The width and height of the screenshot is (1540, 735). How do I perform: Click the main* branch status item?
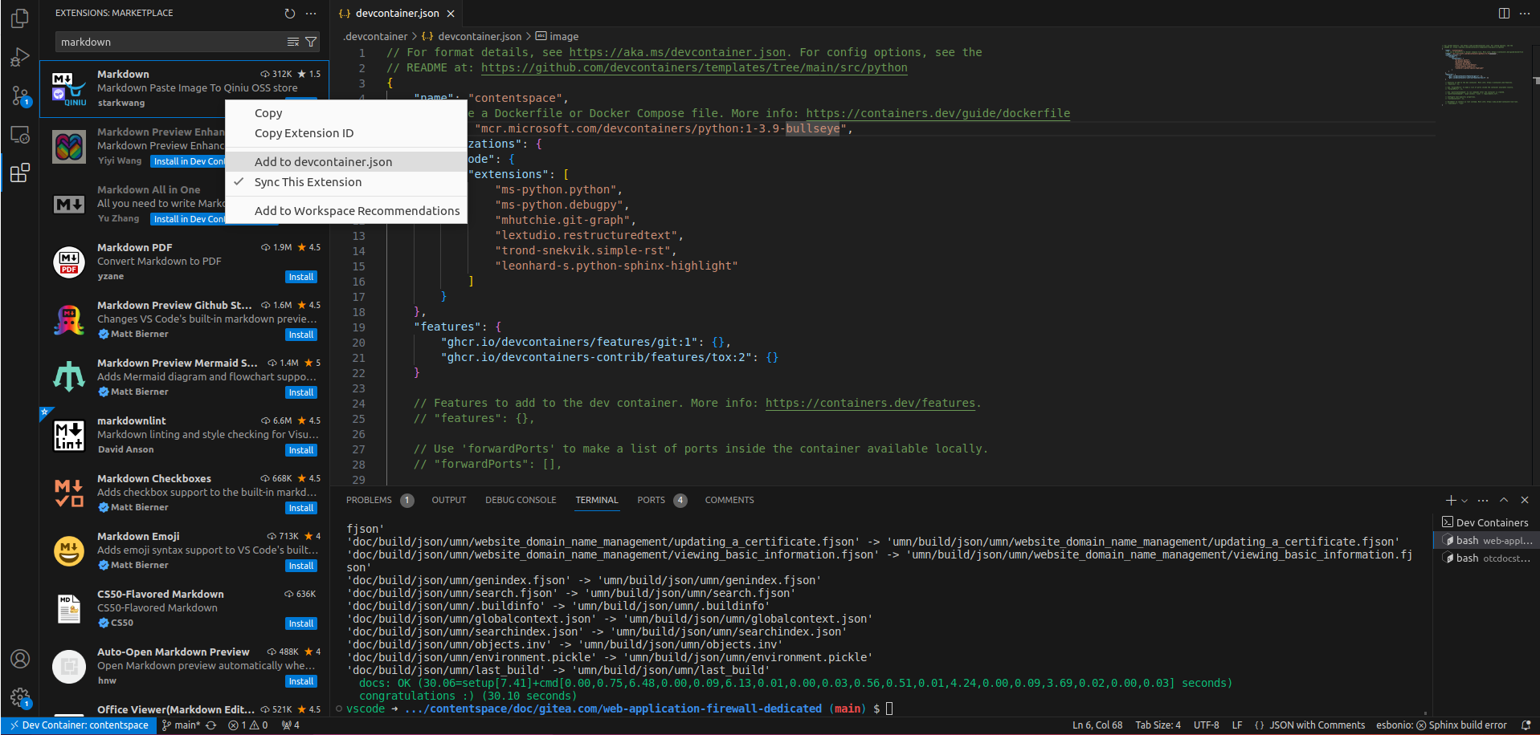coord(181,725)
